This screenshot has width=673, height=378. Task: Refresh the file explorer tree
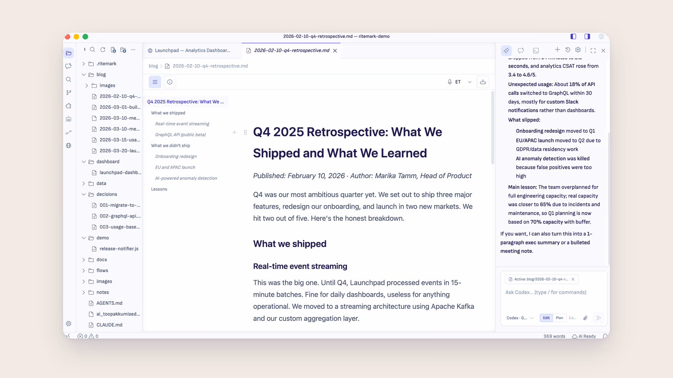coord(103,50)
